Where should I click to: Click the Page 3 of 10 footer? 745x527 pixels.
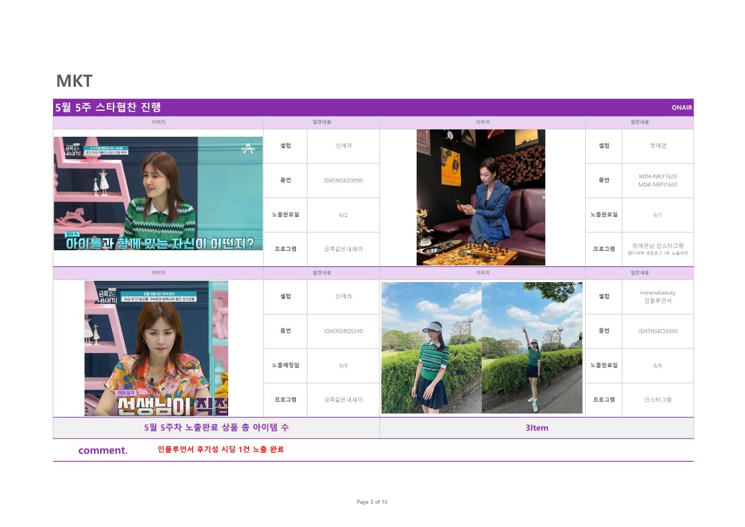pyautogui.click(x=372, y=502)
